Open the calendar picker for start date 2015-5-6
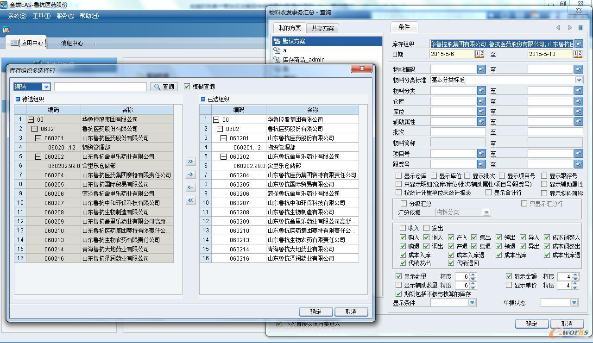The height and width of the screenshot is (343, 593). coord(480,54)
